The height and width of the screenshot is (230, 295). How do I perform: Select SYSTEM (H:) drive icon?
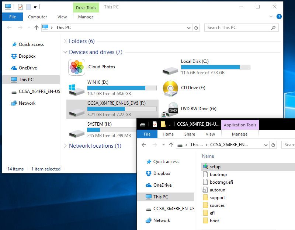[77, 134]
